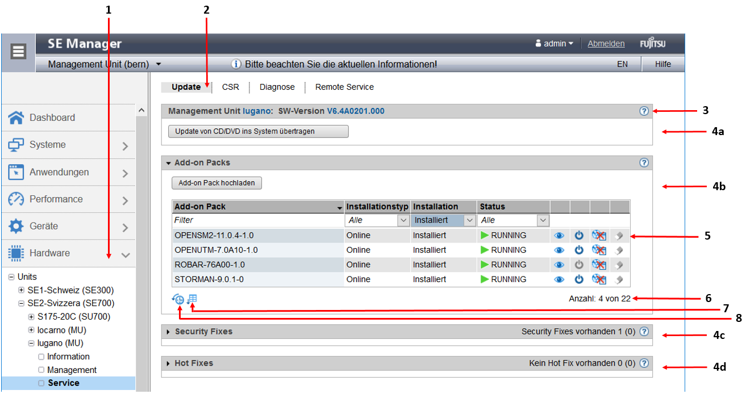Click the Add-on Pack filter input field
746x394 pixels.
click(258, 220)
